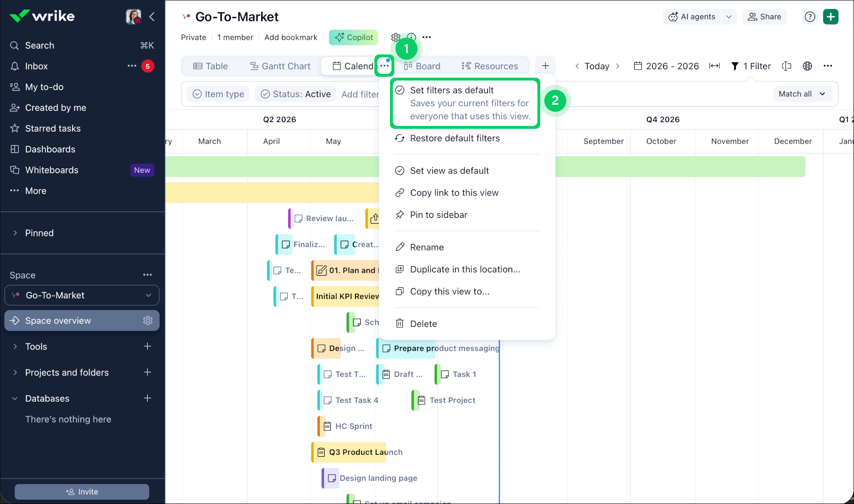Click the red Inbox badge showing 5

click(148, 66)
